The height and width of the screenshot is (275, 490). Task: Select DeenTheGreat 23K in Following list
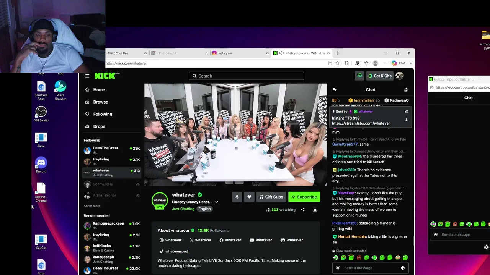(112, 150)
